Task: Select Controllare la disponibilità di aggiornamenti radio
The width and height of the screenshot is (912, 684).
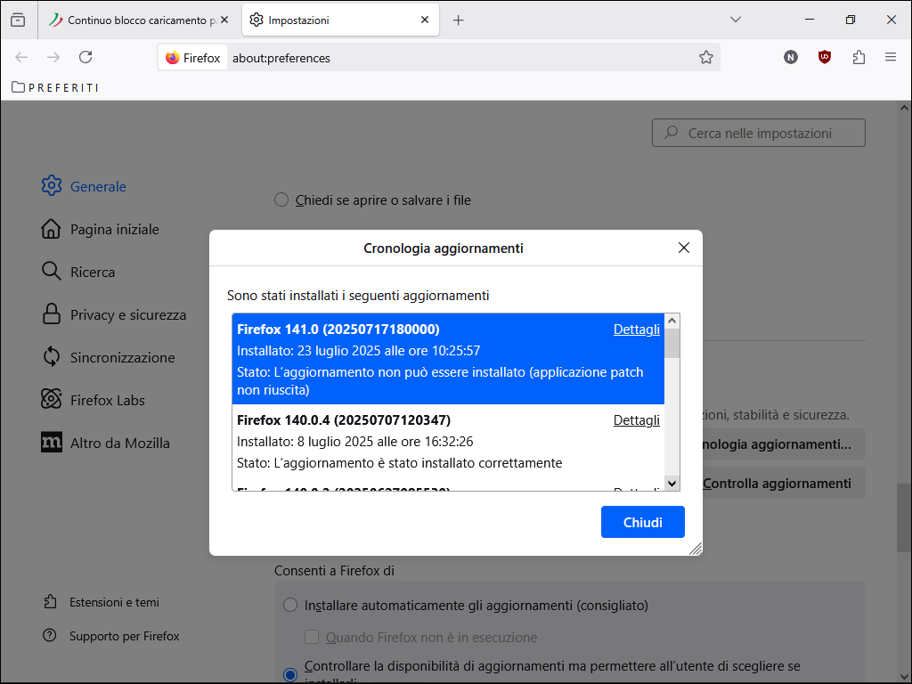Action: coord(290,675)
